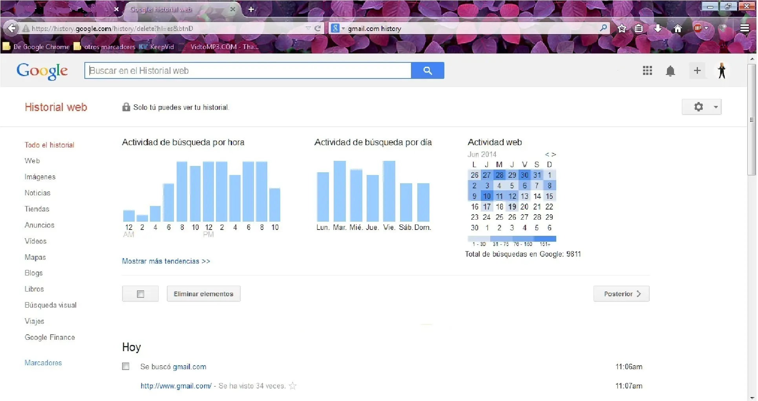
Task: Open the Google apps grid icon
Action: click(647, 71)
